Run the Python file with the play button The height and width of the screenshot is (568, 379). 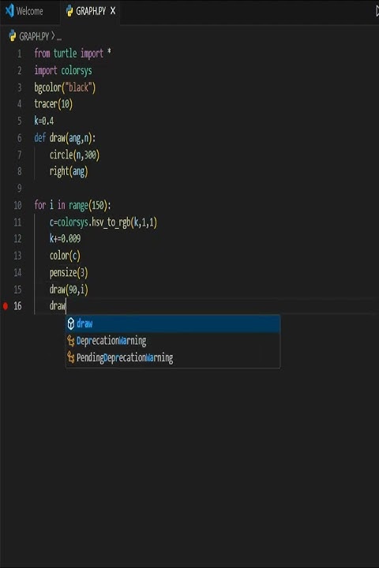point(377,12)
